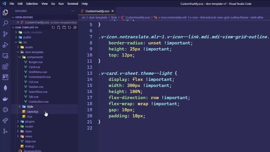Collapse the DSM-TEMPLATE-V1 section
The height and width of the screenshot is (152, 270).
tap(13, 27)
